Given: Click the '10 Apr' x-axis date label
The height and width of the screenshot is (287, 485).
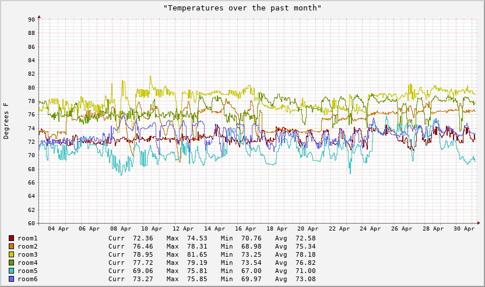Looking at the screenshot, I should (152, 229).
